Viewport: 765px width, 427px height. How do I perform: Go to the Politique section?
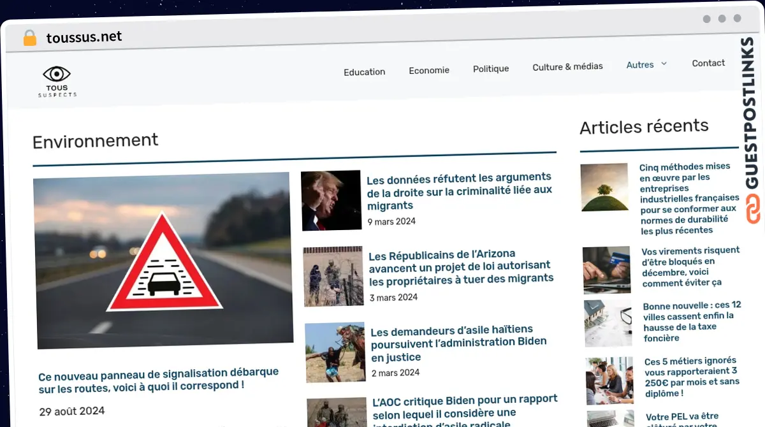tap(491, 68)
